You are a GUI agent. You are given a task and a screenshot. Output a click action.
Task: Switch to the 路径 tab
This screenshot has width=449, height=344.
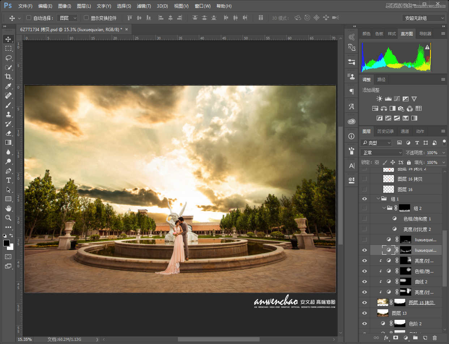pyautogui.click(x=381, y=80)
